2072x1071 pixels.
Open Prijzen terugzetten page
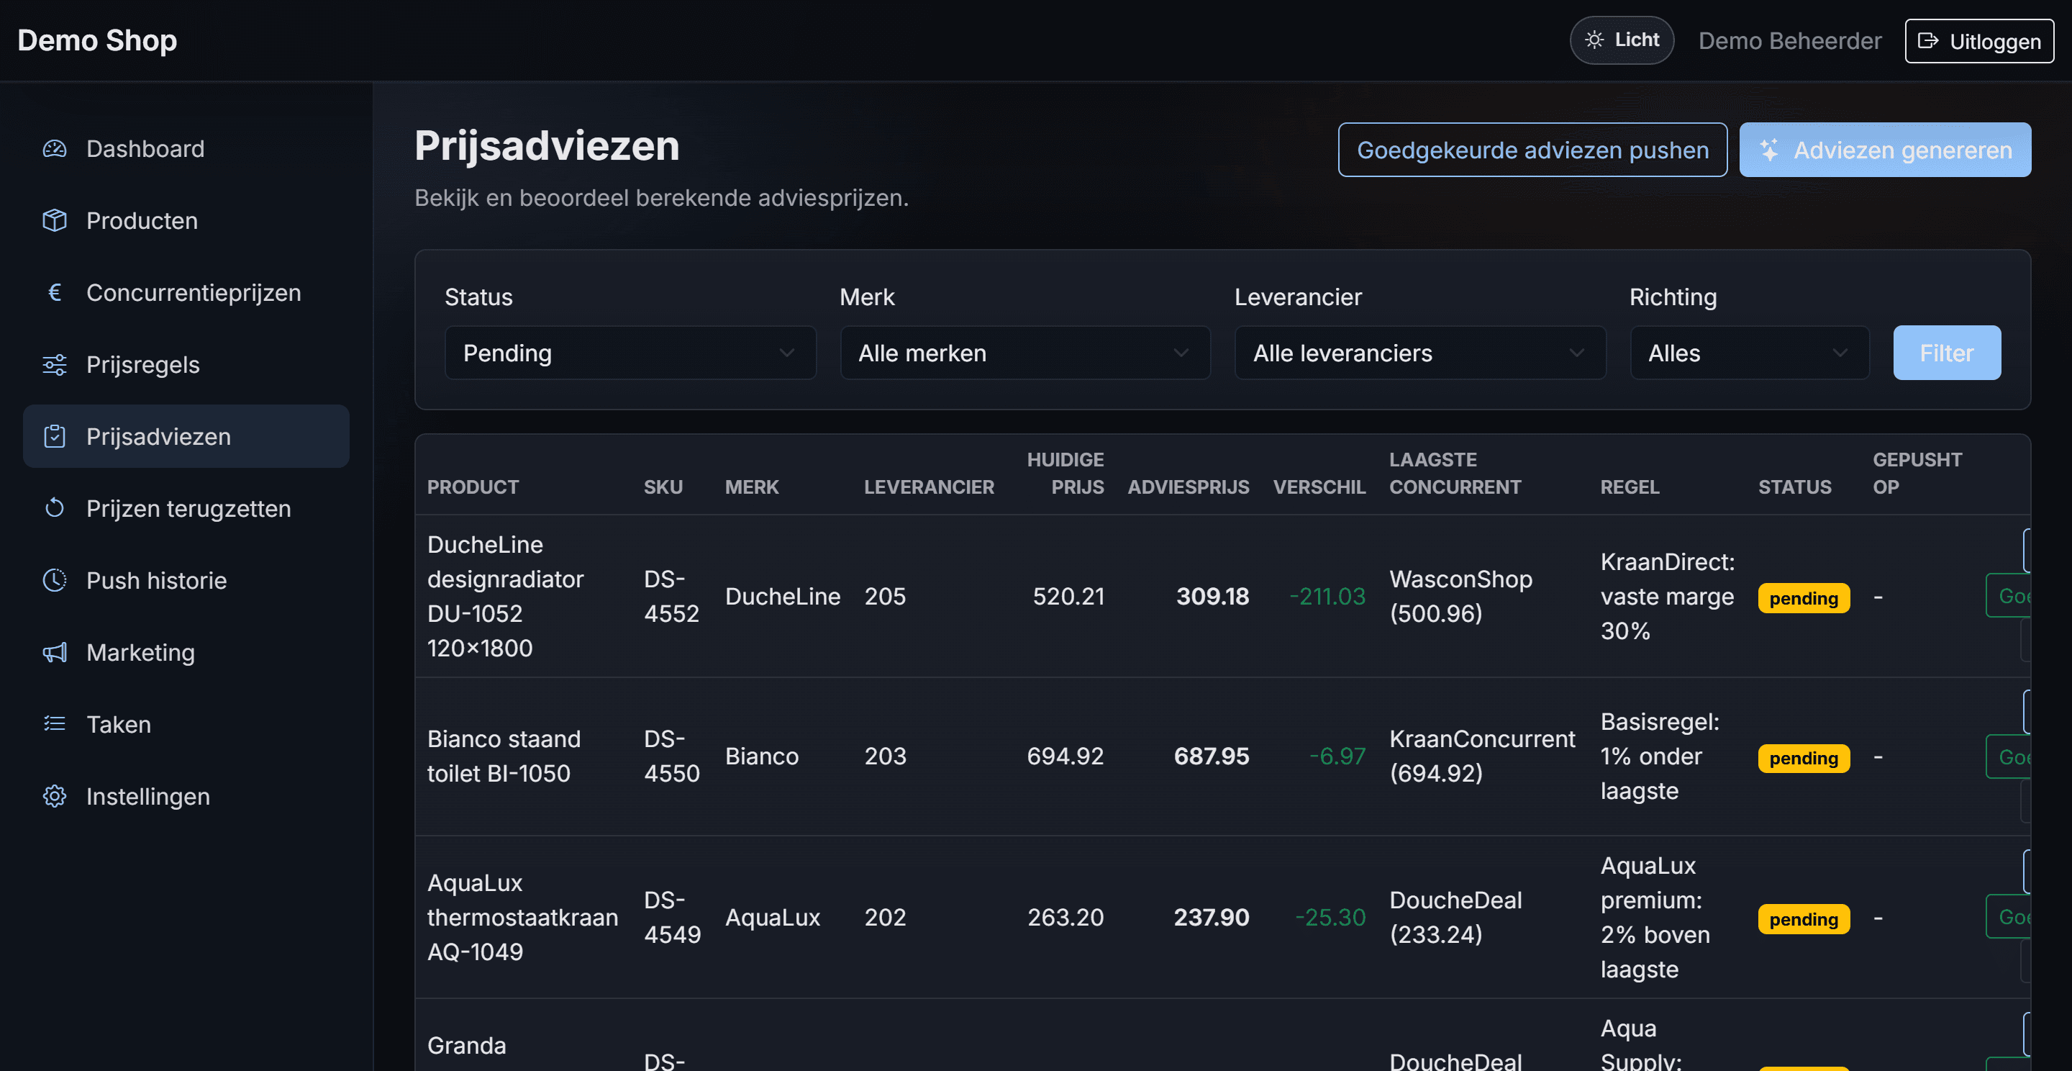[x=186, y=509]
